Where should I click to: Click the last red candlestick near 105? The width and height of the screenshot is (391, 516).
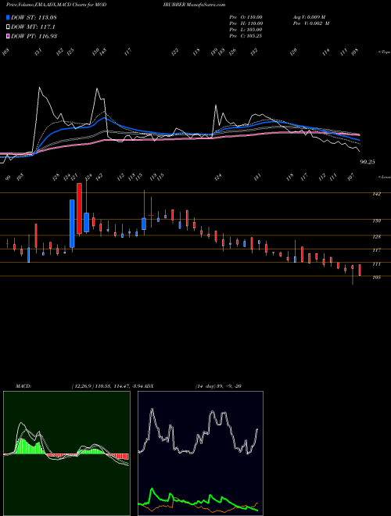(x=360, y=271)
